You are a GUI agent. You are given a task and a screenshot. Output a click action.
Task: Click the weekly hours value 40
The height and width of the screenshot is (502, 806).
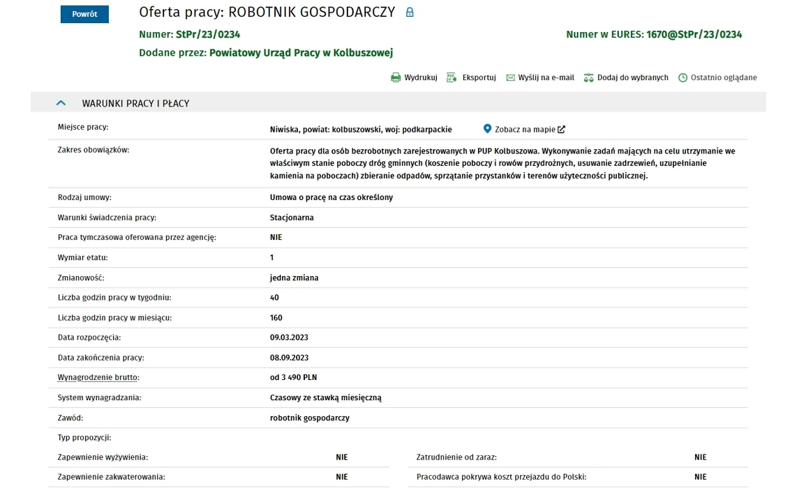pyautogui.click(x=274, y=298)
